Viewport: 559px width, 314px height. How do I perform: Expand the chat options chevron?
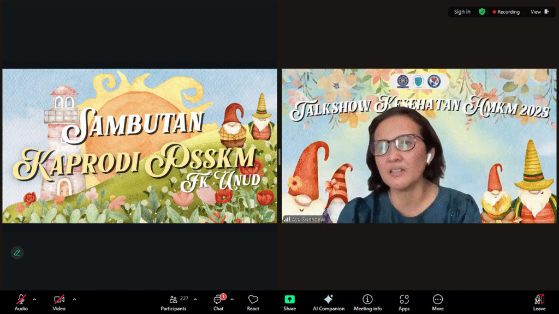(x=232, y=299)
